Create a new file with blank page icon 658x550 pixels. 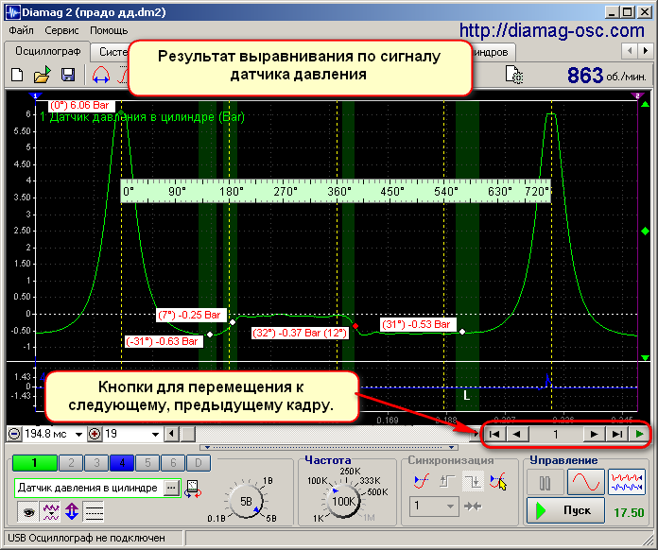click(x=17, y=75)
